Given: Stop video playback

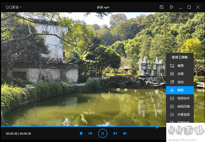Looking at the screenshot, I should (x=81, y=133).
